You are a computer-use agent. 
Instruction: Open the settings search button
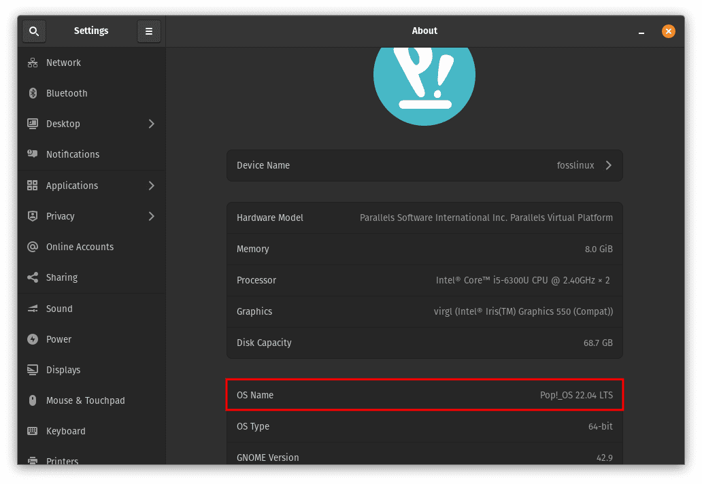(x=34, y=31)
